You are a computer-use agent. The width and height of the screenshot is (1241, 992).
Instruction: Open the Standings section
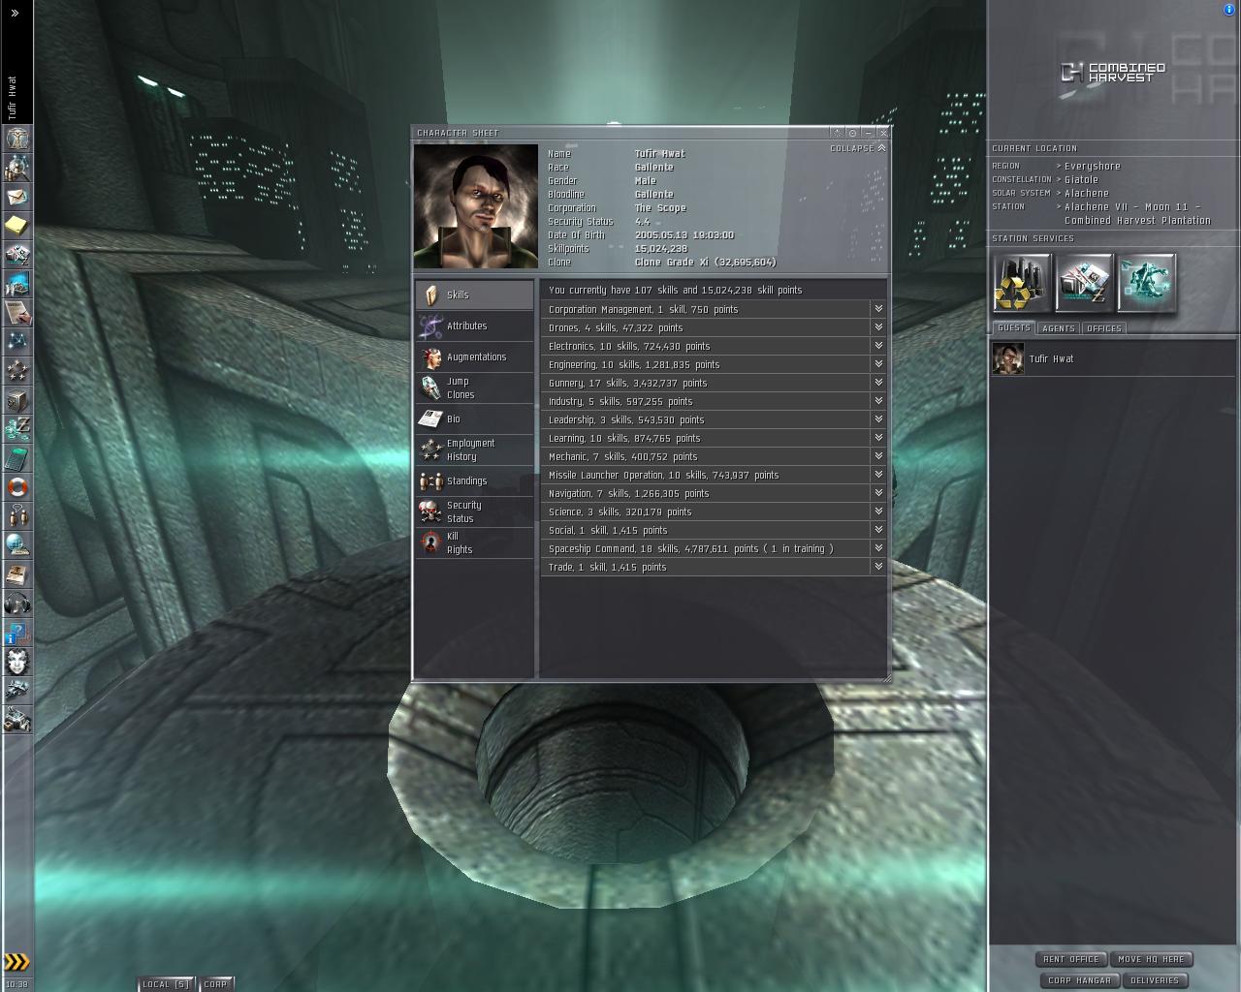coord(474,480)
